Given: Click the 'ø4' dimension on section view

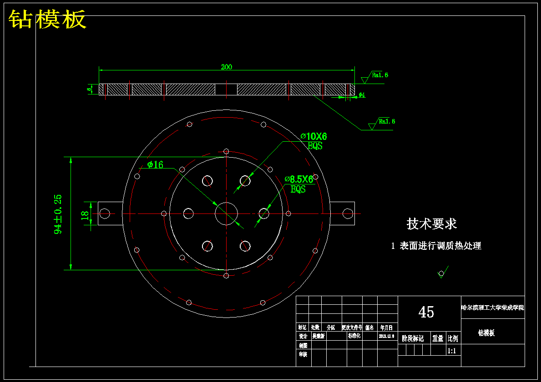Looking at the screenshot, I should pyautogui.click(x=362, y=95).
